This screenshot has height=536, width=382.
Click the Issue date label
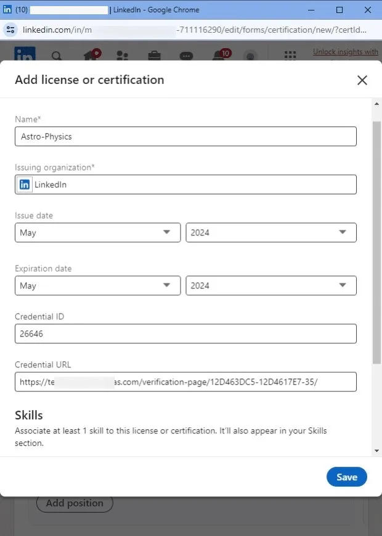click(x=34, y=216)
